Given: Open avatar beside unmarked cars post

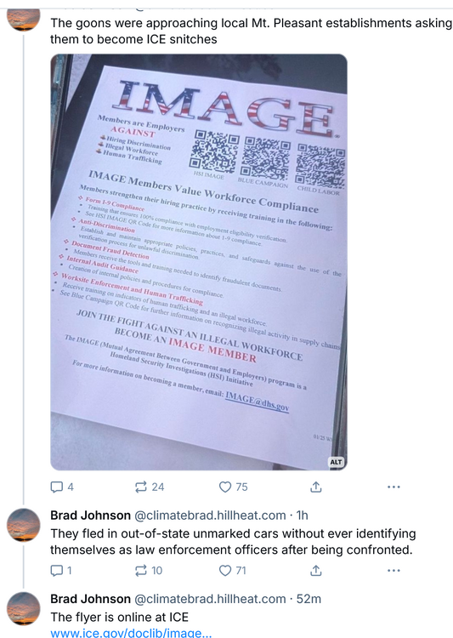Looking at the screenshot, I should [24, 525].
